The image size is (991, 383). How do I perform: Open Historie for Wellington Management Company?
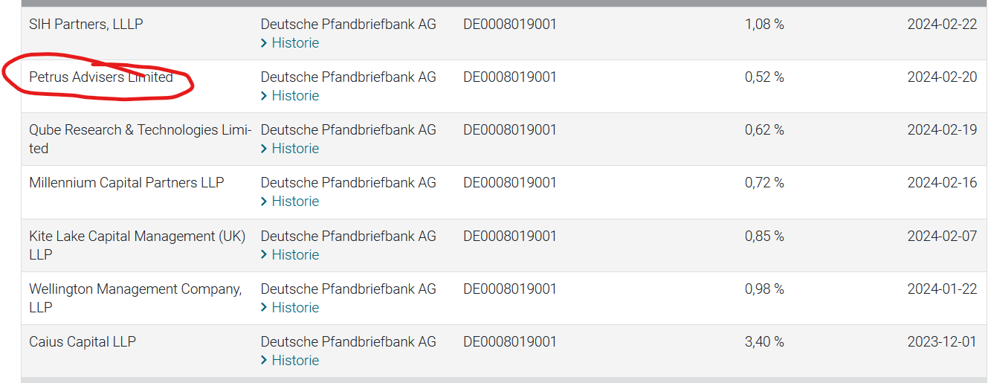pos(295,308)
